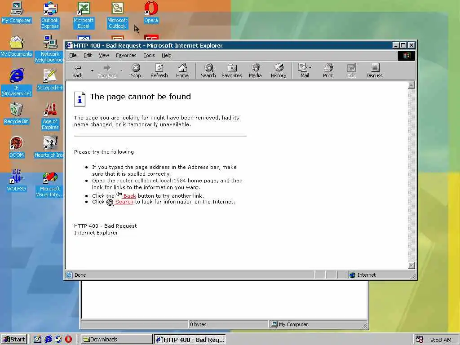Select Opera desktop shortcut

(x=151, y=12)
